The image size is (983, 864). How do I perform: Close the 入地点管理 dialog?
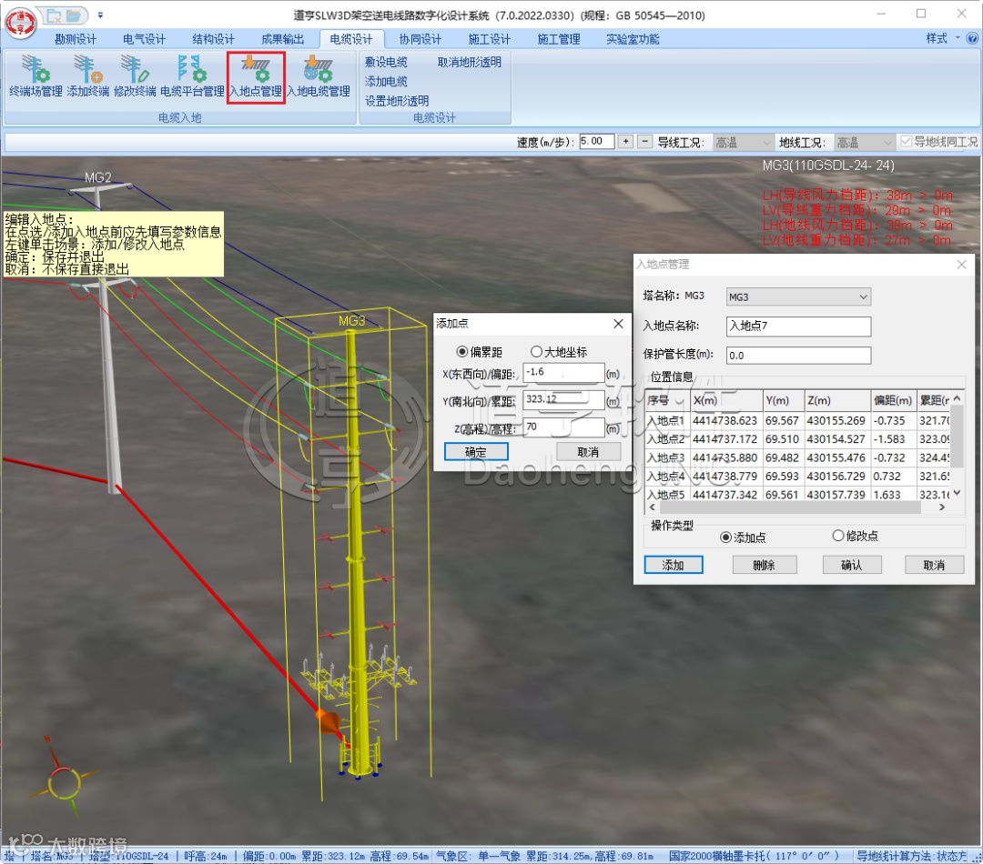click(x=962, y=265)
